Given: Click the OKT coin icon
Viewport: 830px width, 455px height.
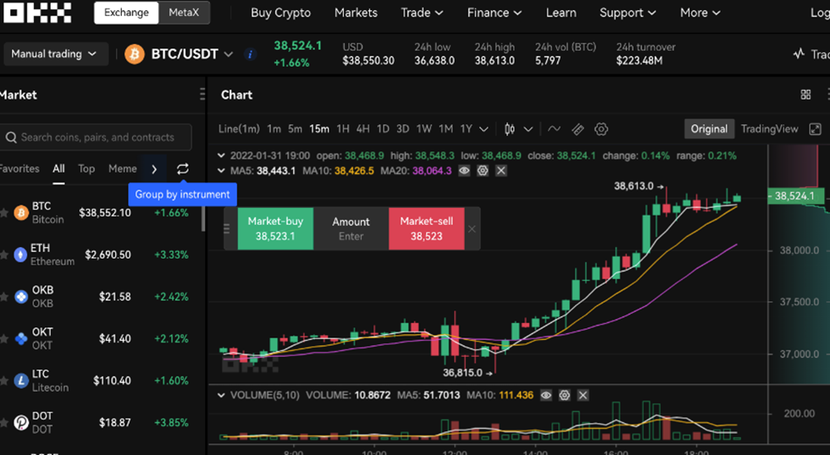Looking at the screenshot, I should [x=20, y=339].
